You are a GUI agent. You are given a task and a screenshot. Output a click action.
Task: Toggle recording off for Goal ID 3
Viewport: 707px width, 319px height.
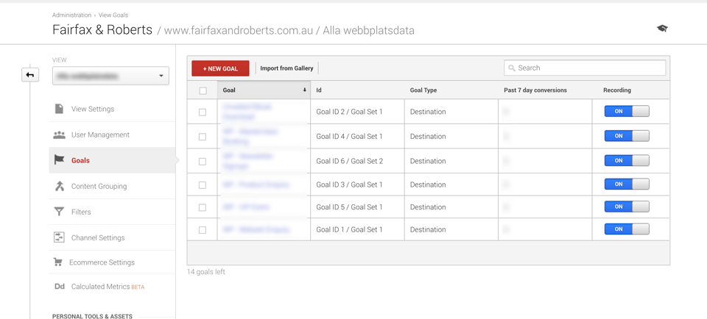[x=627, y=184]
